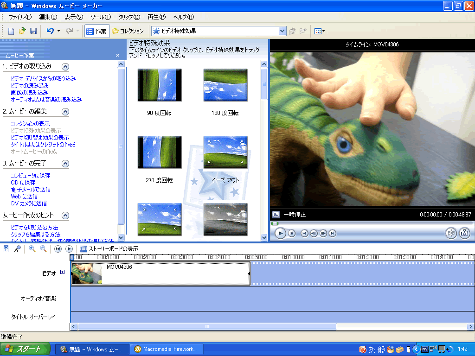Click the preview Back button
This screenshot has width=475, height=356.
304,234
